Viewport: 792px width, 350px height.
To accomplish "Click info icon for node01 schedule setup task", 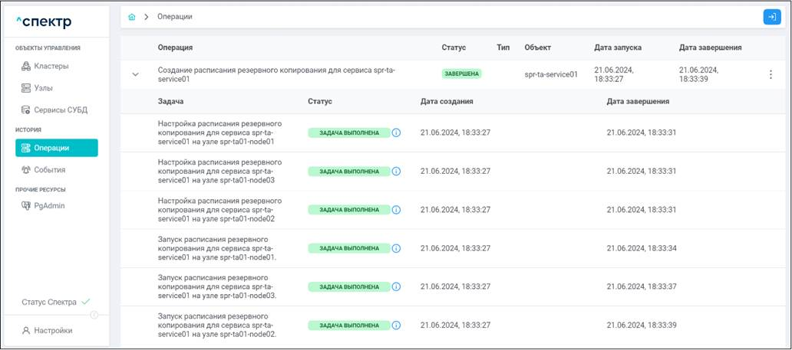I will click(396, 132).
